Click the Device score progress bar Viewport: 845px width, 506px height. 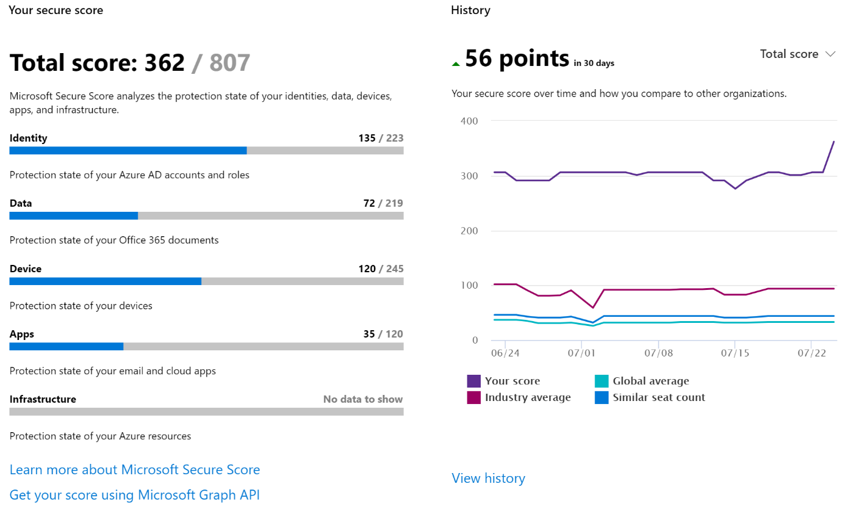(x=206, y=281)
